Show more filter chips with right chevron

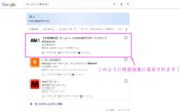pyautogui.click(x=126, y=30)
